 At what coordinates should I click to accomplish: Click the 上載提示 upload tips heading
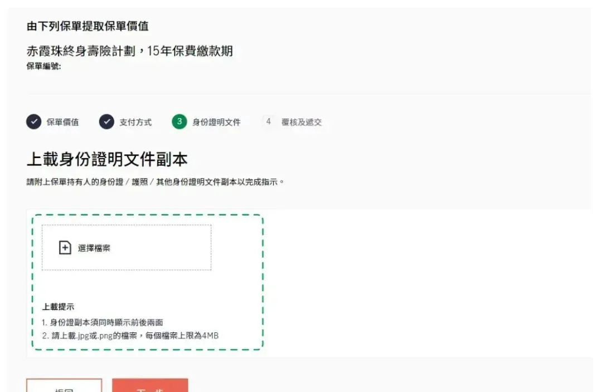tap(58, 306)
